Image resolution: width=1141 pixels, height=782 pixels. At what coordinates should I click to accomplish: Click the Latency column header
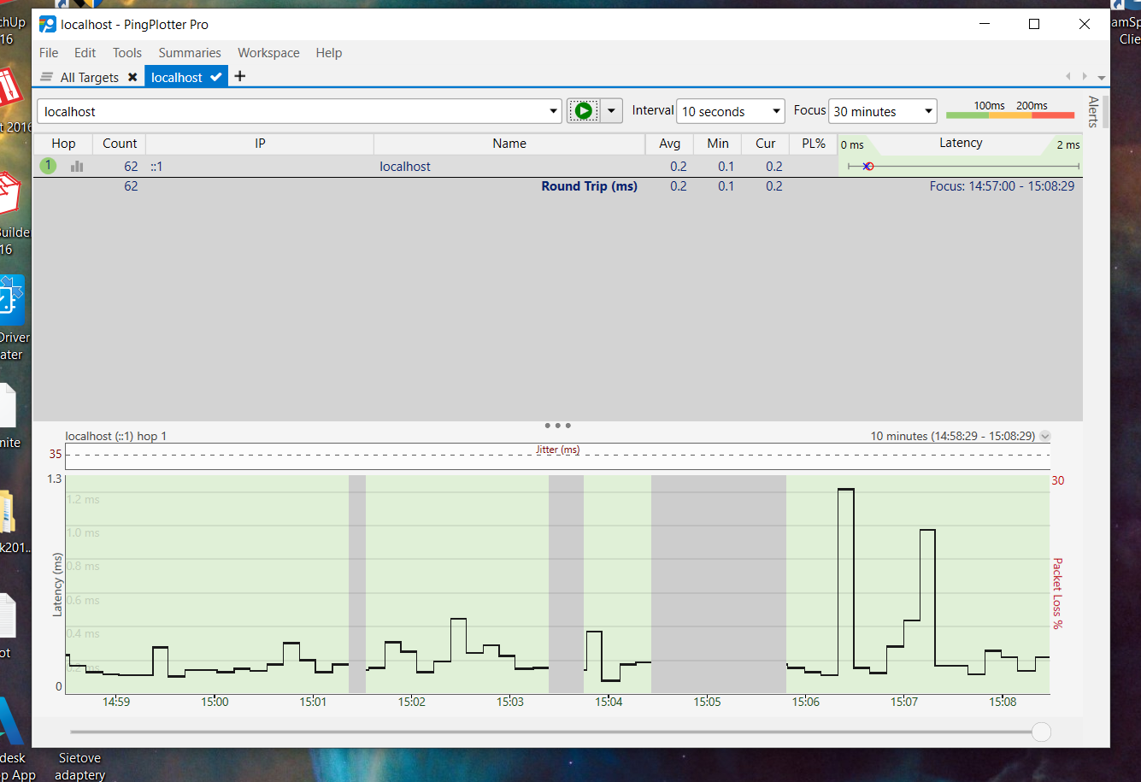click(x=961, y=144)
